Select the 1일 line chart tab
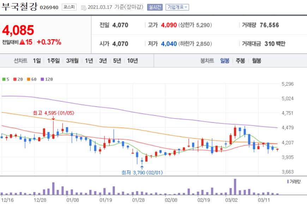The image size is (307, 204). (x=37, y=60)
